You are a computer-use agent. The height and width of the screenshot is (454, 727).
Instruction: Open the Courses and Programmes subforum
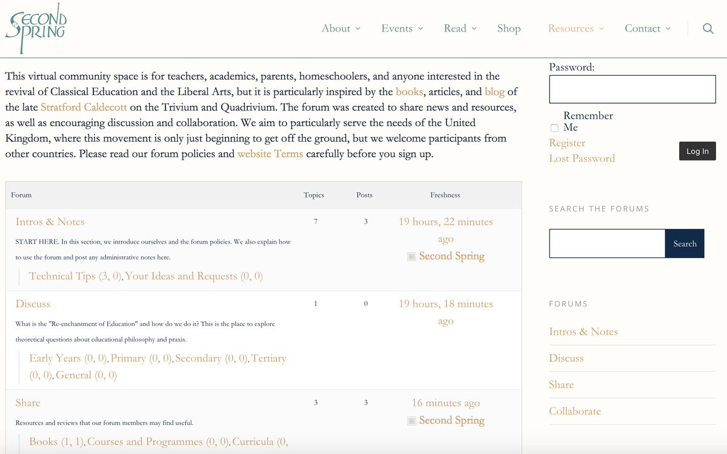(159, 442)
